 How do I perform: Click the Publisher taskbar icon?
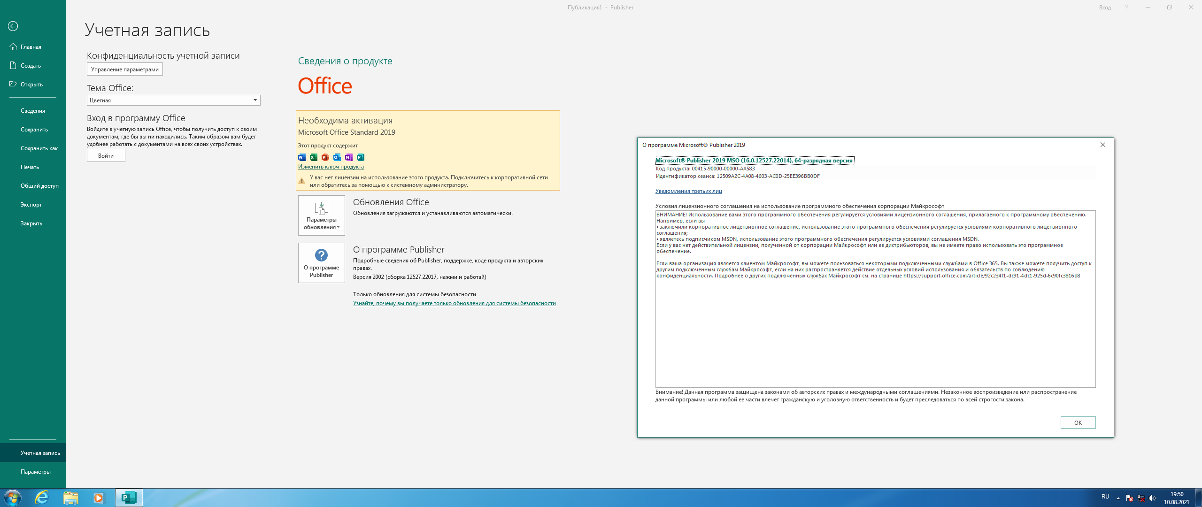pos(129,498)
